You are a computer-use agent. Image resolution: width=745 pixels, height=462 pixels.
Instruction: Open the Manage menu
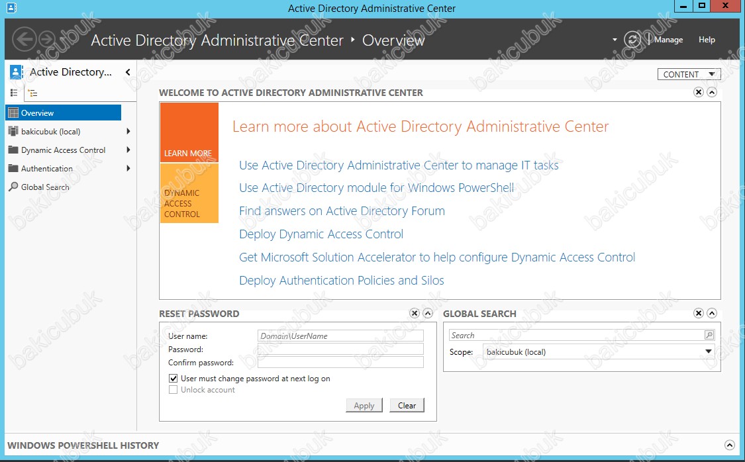coord(668,40)
